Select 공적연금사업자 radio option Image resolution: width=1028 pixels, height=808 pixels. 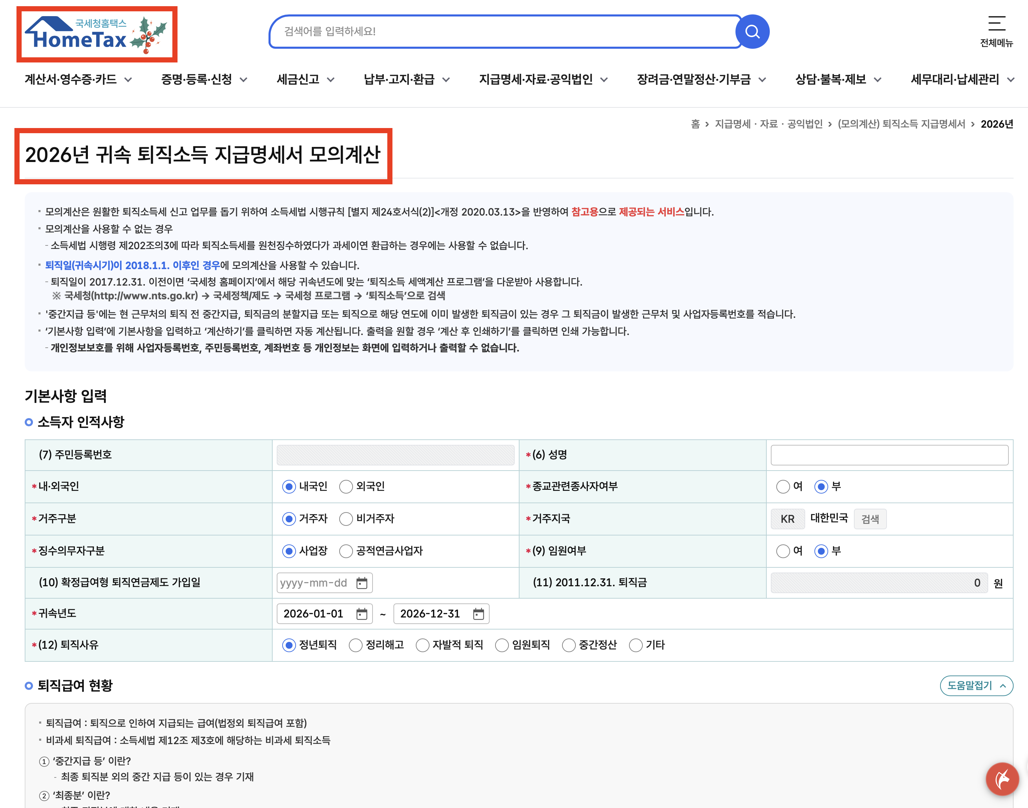point(346,551)
